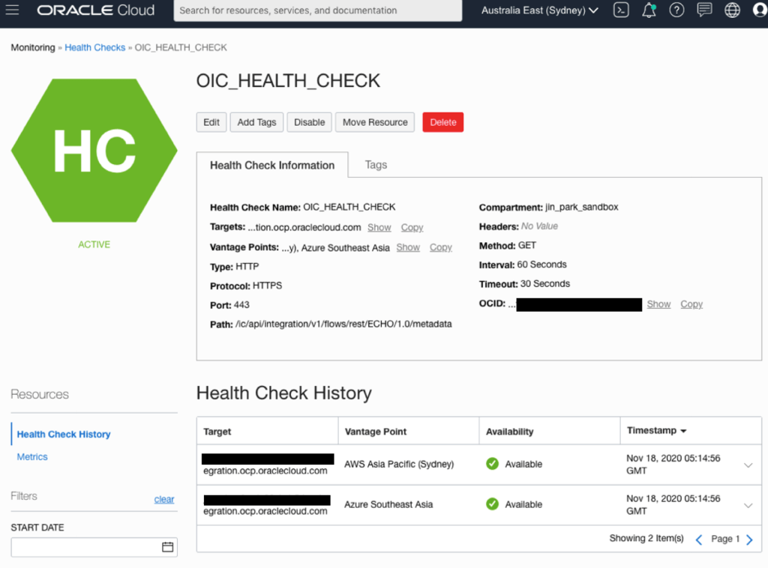Click the Disable button

tap(309, 122)
